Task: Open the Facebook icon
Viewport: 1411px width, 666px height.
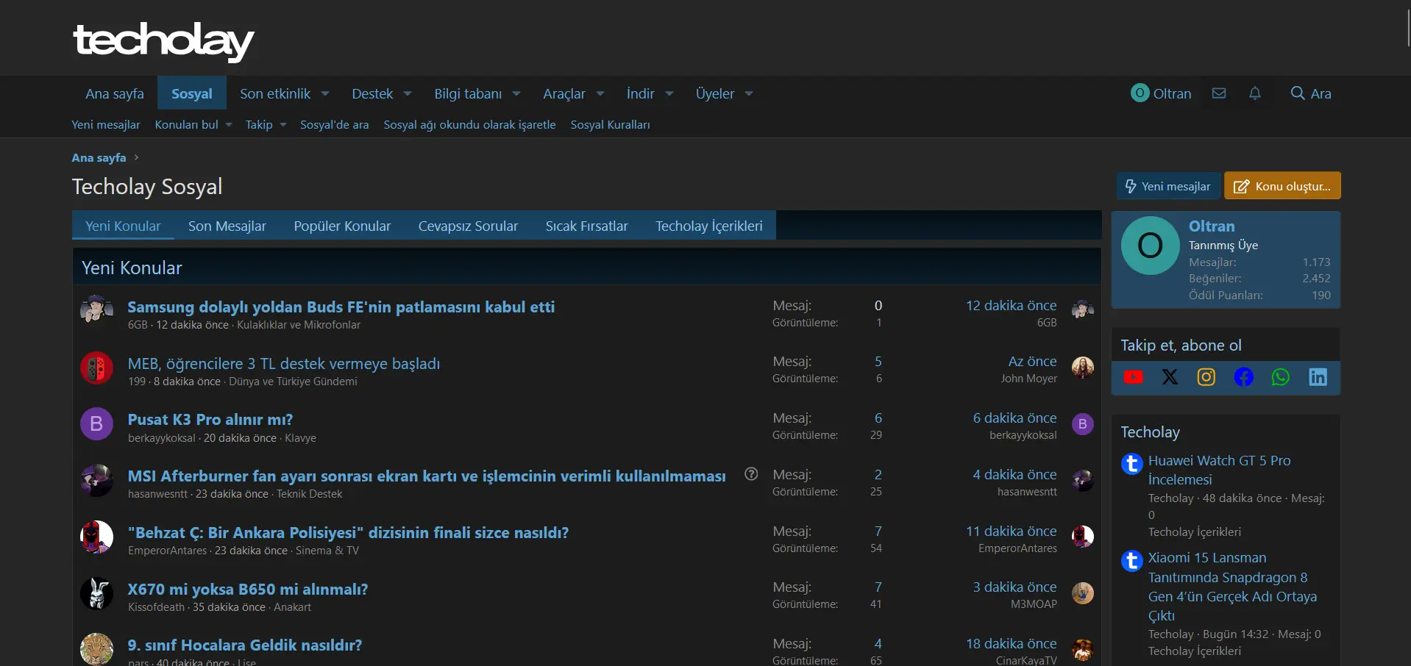Action: point(1243,377)
